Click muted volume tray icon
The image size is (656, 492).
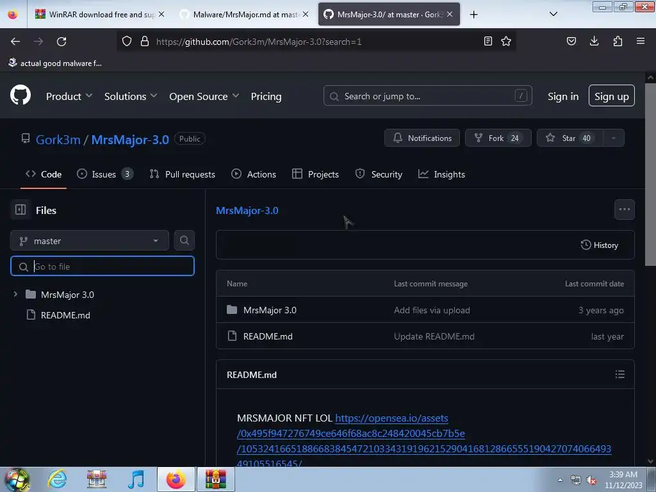click(591, 480)
